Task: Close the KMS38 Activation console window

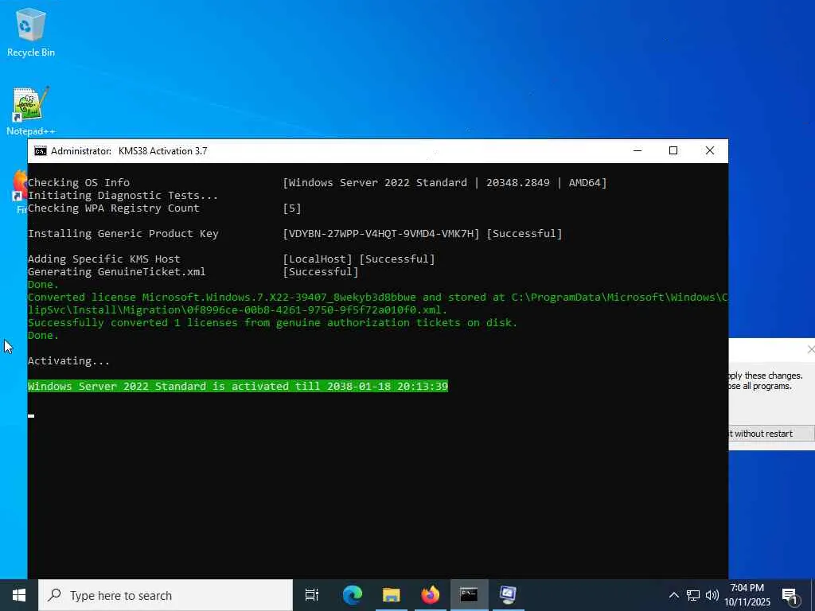Action: tap(709, 150)
